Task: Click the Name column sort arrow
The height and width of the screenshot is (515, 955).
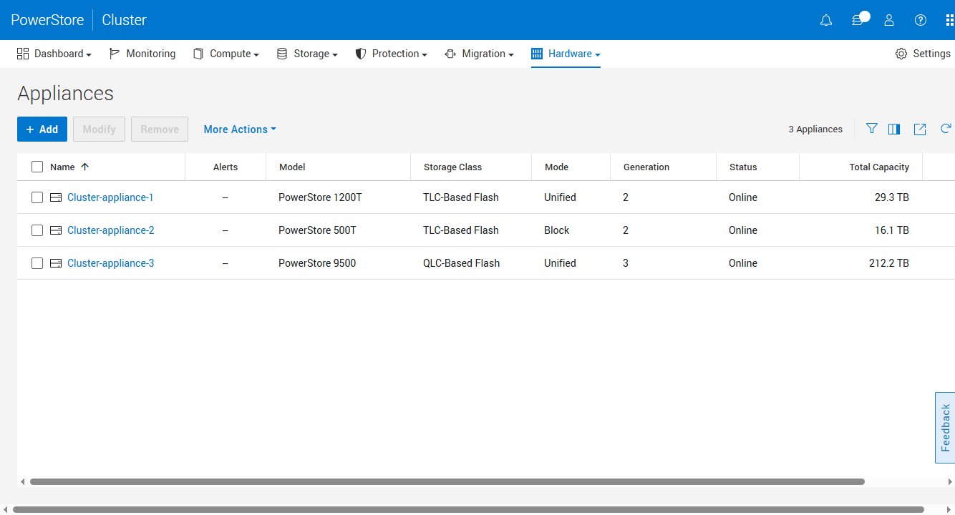Action: click(x=84, y=167)
